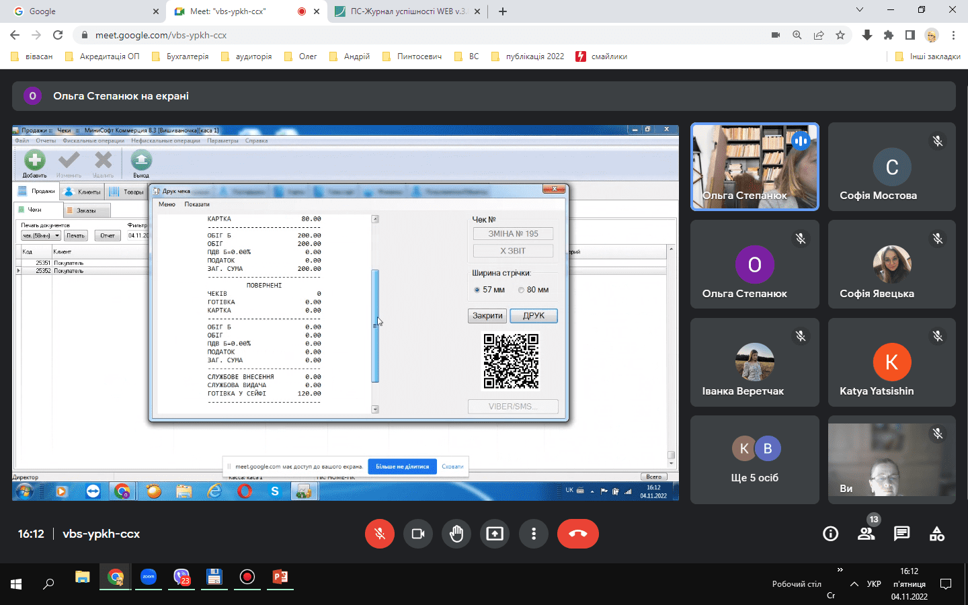Open the Activities panel icon
The height and width of the screenshot is (605, 968).
(937, 534)
